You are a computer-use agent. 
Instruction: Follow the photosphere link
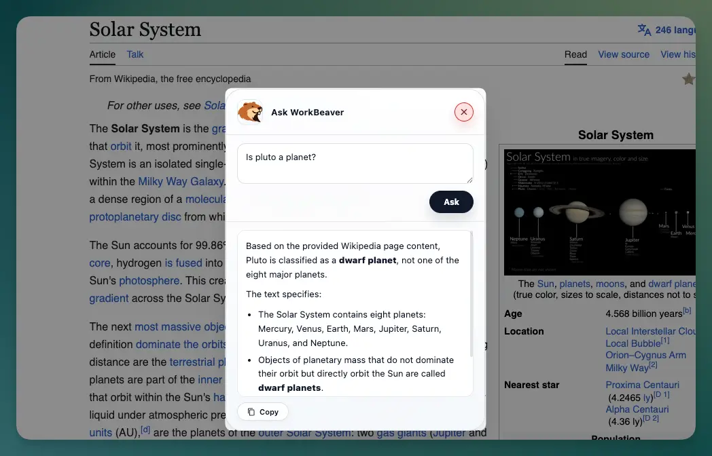pyautogui.click(x=149, y=281)
